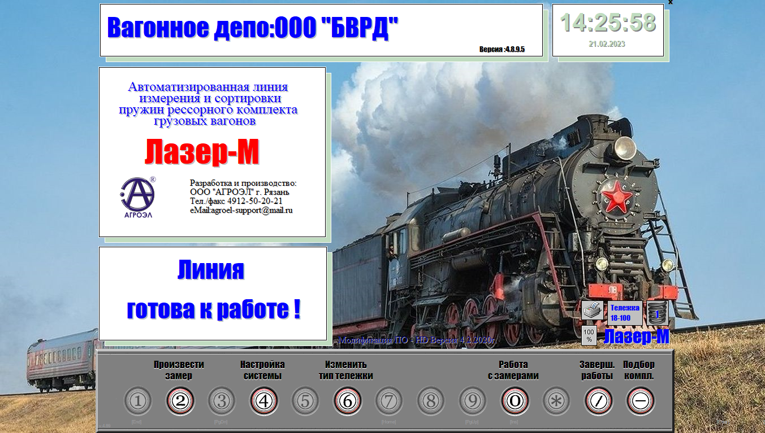Viewport: 765px width, 433px height.
Task: Click the disabled round key 7
Action: (389, 401)
